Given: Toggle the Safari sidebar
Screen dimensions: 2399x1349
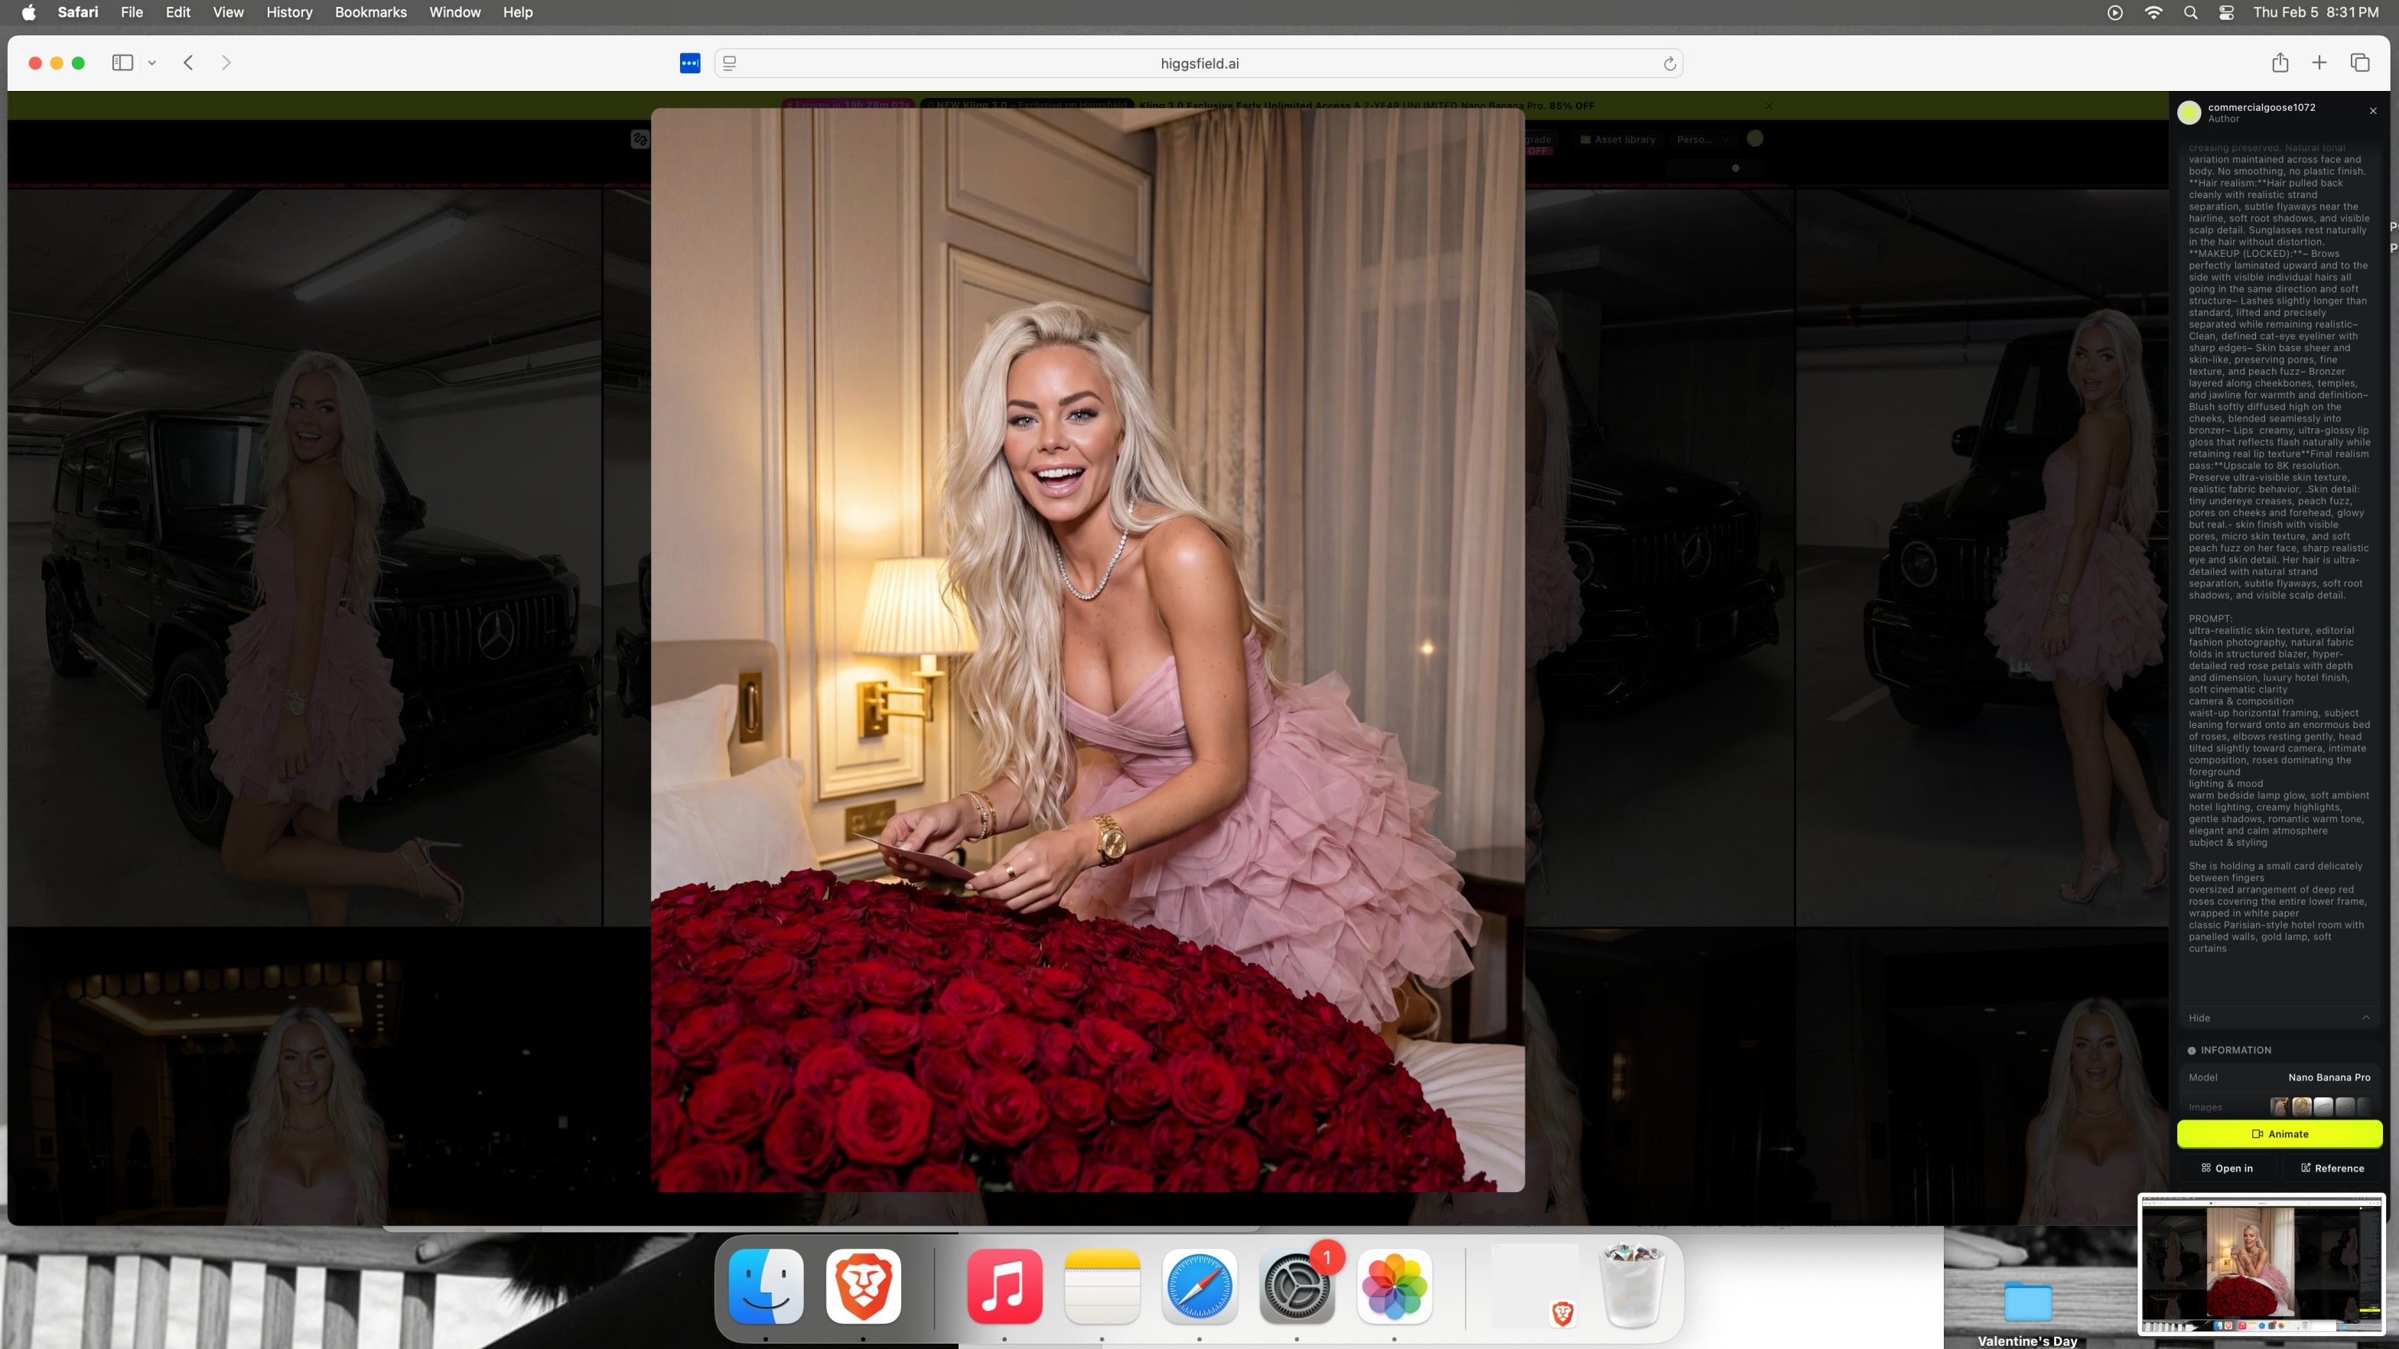Looking at the screenshot, I should click(122, 63).
